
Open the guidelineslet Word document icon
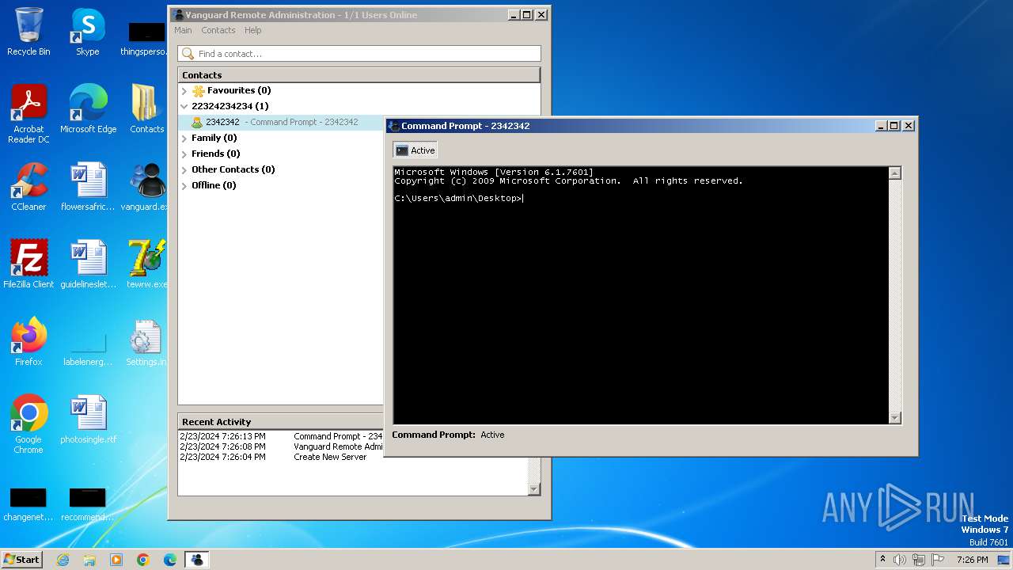pyautogui.click(x=88, y=264)
